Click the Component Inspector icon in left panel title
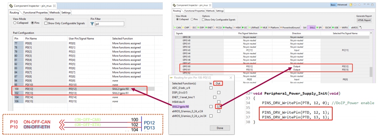 [x=12, y=6]
